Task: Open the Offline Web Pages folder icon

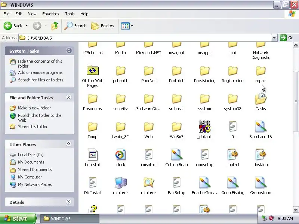Action: click(92, 71)
